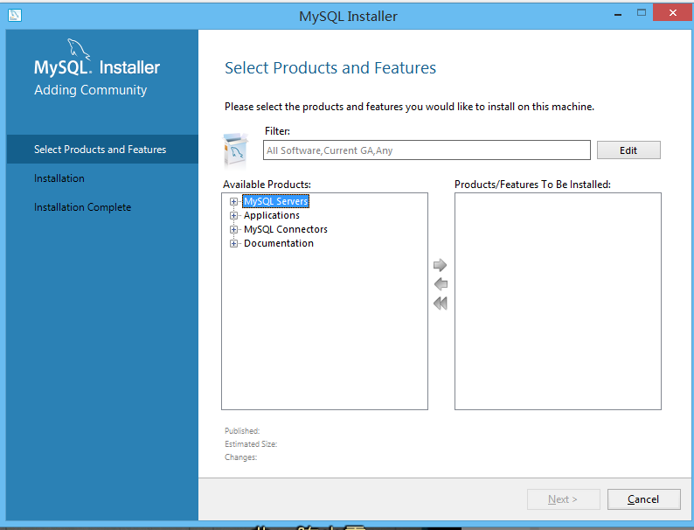Select MySQL Servers in Available Products

(275, 201)
